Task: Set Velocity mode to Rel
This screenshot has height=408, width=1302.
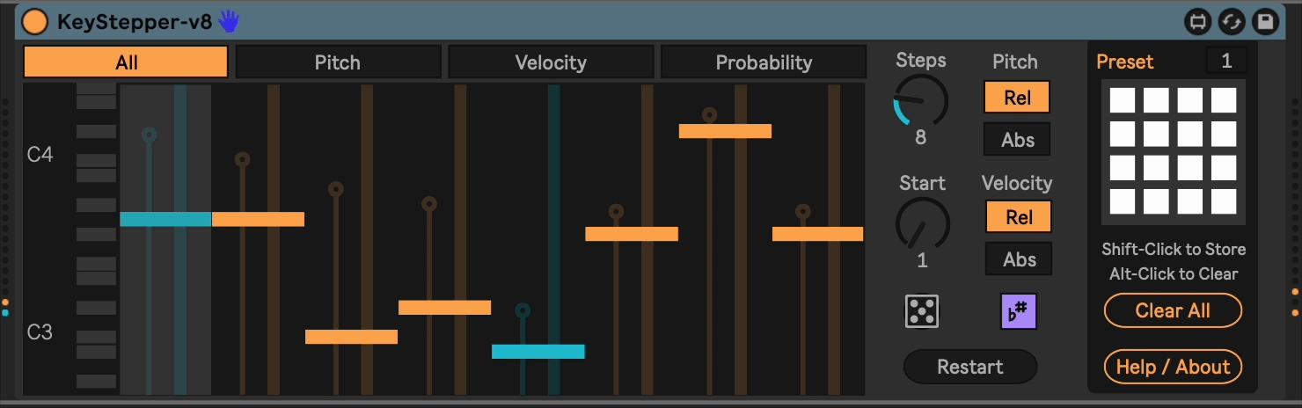Action: click(1018, 217)
